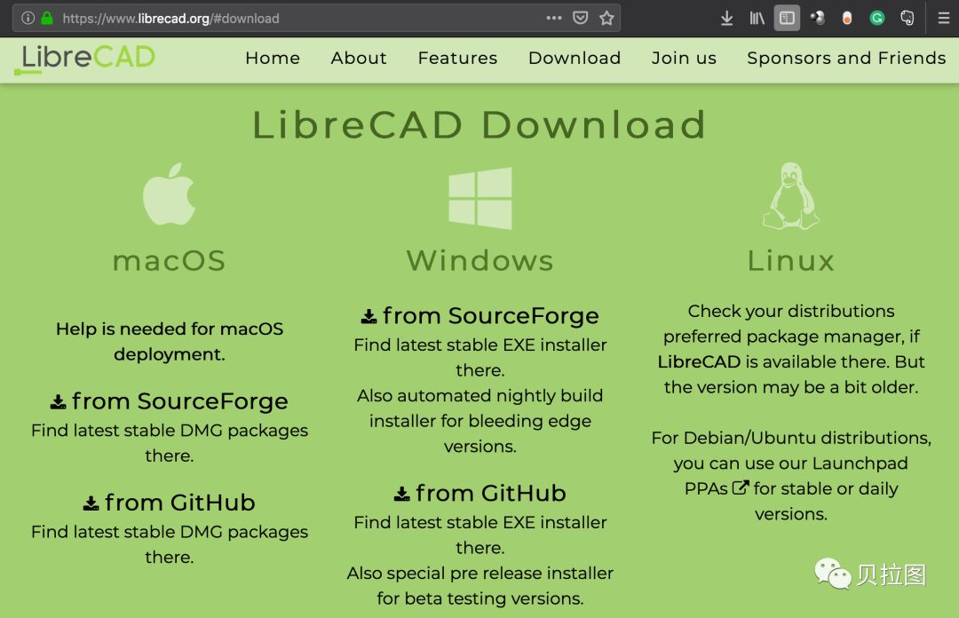Click 'Help is needed for macOS deployment.' text
Viewport: 959px width, 618px height.
pyautogui.click(x=170, y=342)
